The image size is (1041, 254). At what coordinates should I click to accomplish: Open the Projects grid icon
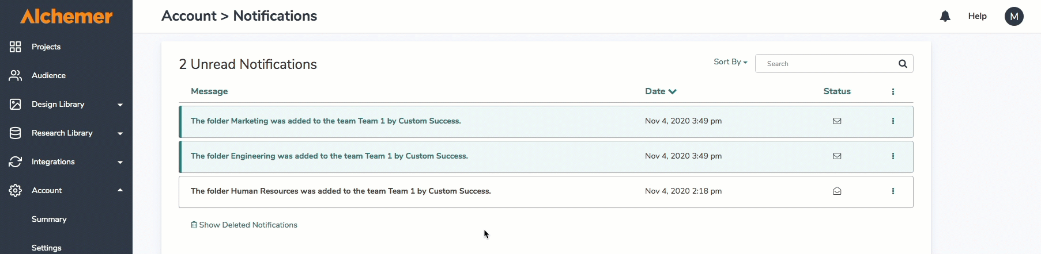(x=16, y=47)
